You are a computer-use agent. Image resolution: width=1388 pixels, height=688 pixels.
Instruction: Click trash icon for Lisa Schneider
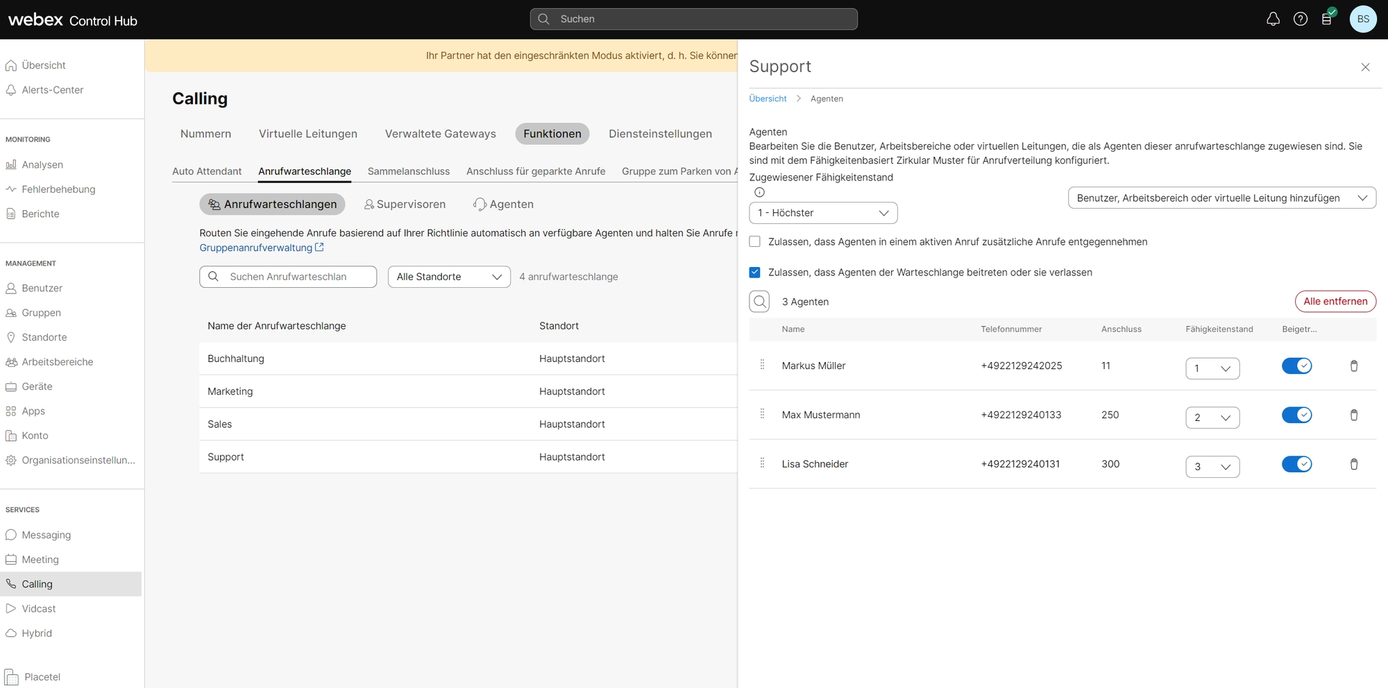click(x=1353, y=465)
